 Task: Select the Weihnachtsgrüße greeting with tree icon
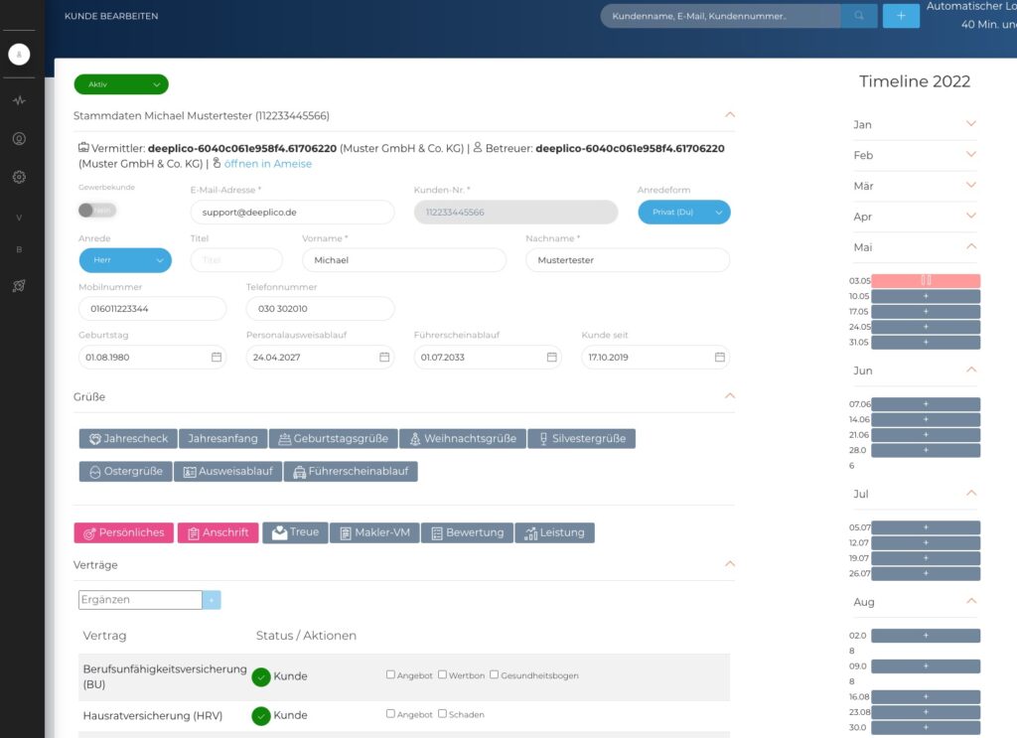tap(464, 438)
